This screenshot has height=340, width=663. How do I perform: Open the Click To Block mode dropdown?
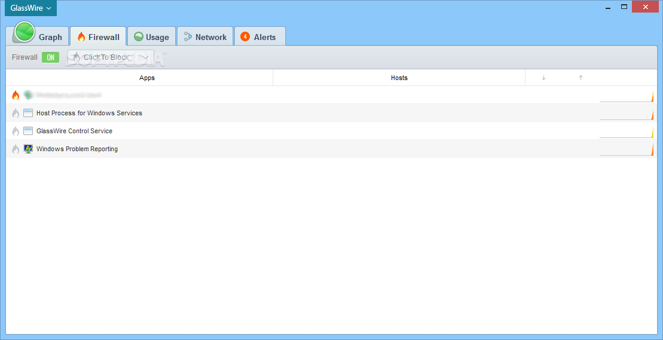coord(111,57)
